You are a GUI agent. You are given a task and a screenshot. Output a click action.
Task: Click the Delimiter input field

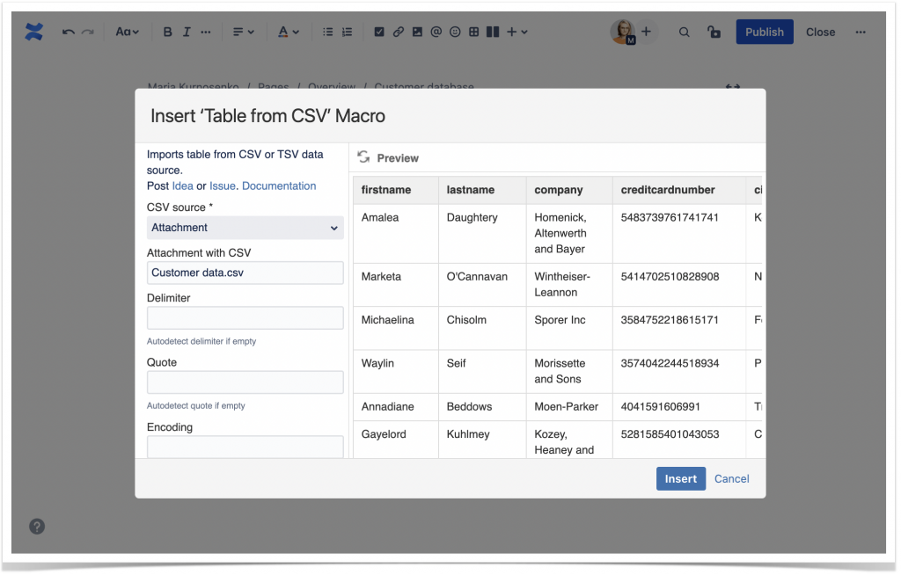[245, 317]
